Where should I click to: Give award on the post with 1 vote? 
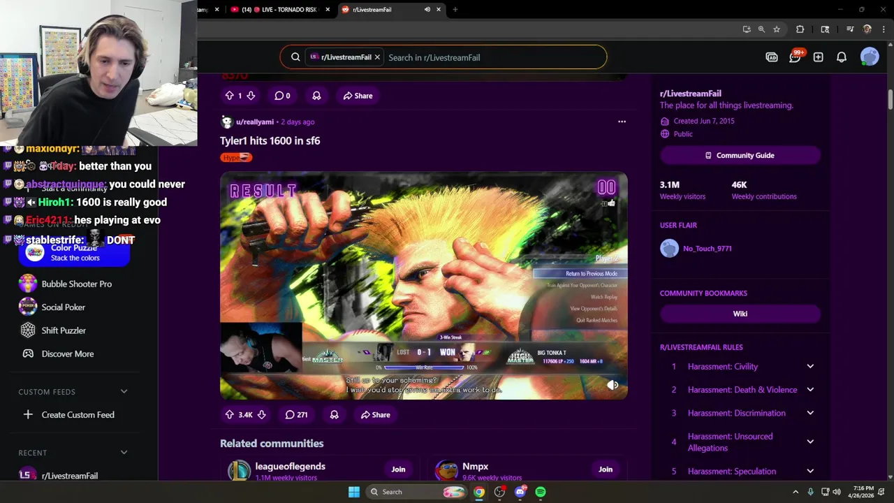[x=316, y=96]
